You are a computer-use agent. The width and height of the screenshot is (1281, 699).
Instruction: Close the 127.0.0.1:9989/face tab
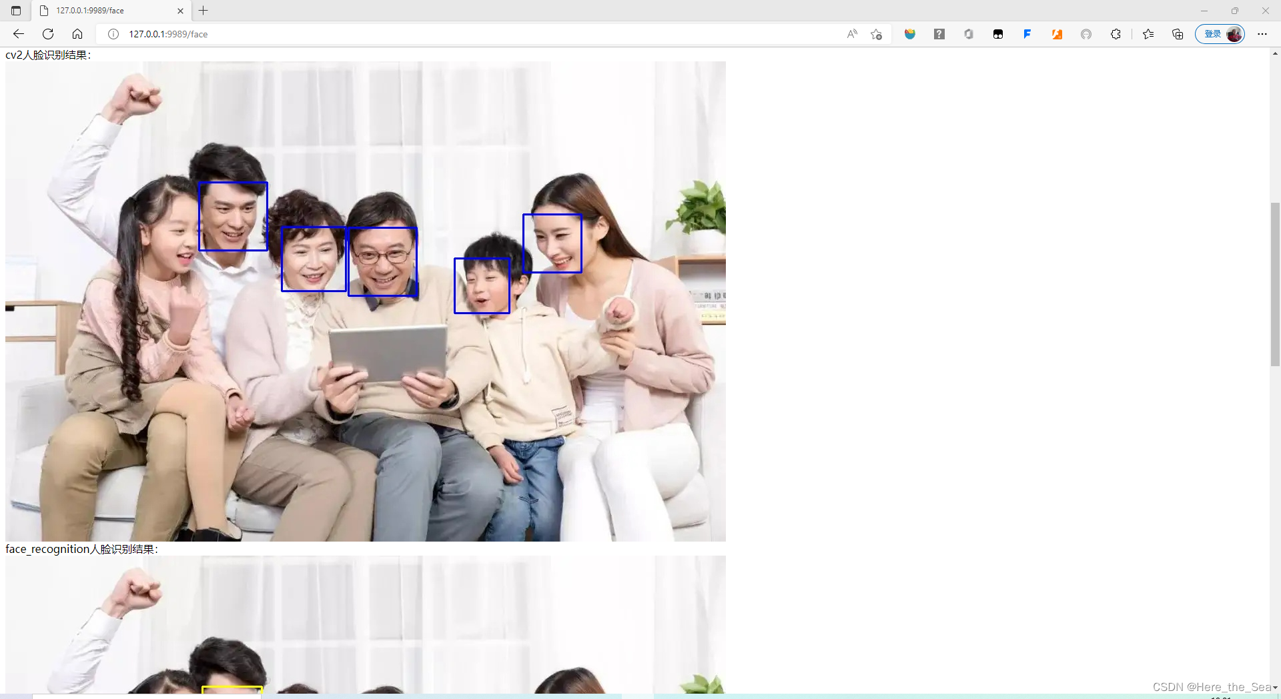coord(180,11)
